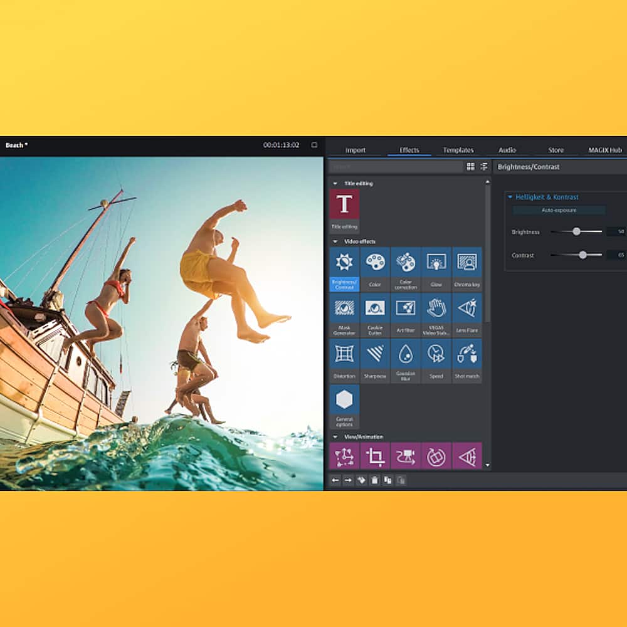
Task: Click the Contrast slider handle
Action: (582, 255)
